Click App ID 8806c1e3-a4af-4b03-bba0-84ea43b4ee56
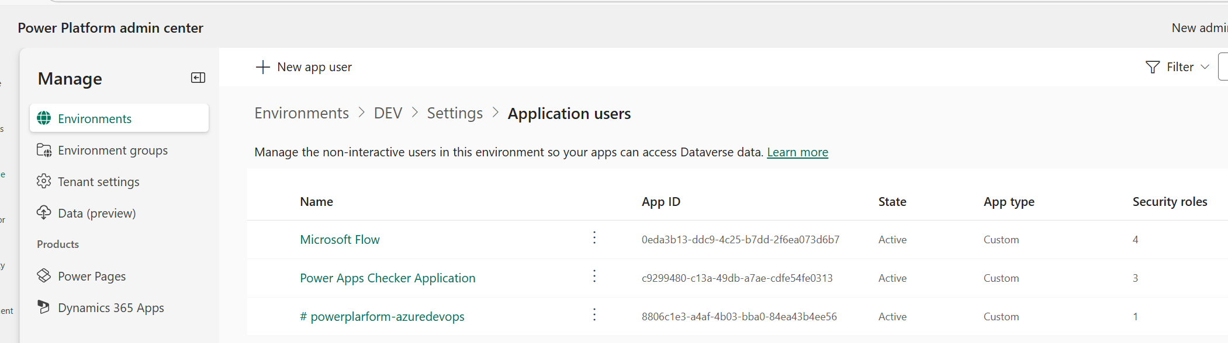Viewport: 1228px width, 343px height. tap(739, 317)
